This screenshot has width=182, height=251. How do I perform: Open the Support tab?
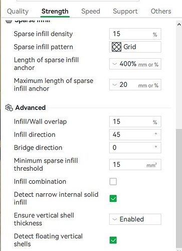125,11
